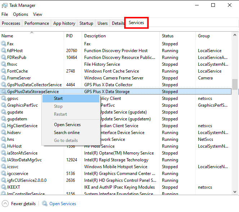Click the Open Services link at bottom
Viewport: 239px width, 212px height.
click(x=63, y=204)
